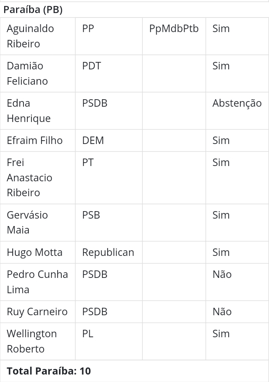Click the DEM party cell
The image size is (269, 382).
pos(93,141)
